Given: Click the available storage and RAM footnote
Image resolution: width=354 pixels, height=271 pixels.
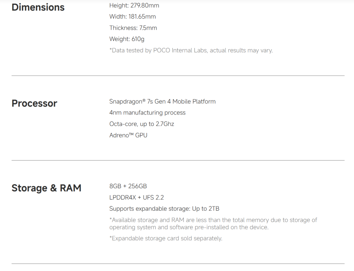Looking at the screenshot, I should [213, 224].
